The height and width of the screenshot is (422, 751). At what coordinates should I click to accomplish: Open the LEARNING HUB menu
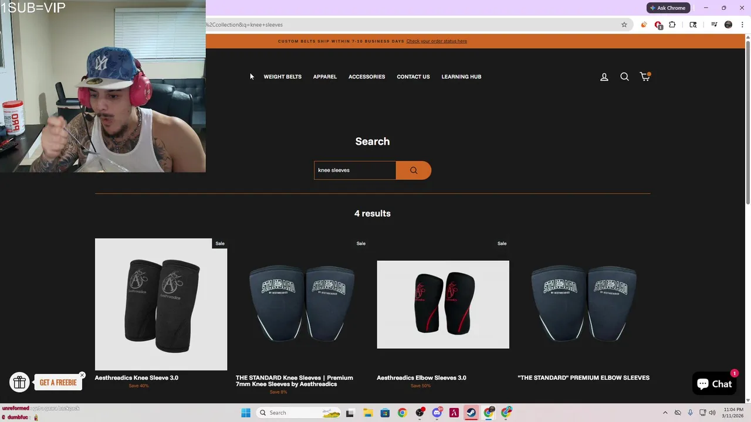point(461,77)
